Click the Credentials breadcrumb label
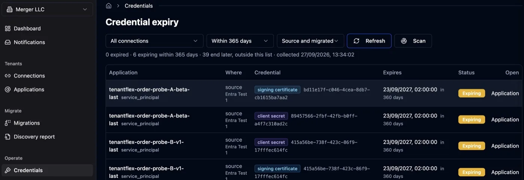This screenshot has height=180, width=524. (139, 6)
